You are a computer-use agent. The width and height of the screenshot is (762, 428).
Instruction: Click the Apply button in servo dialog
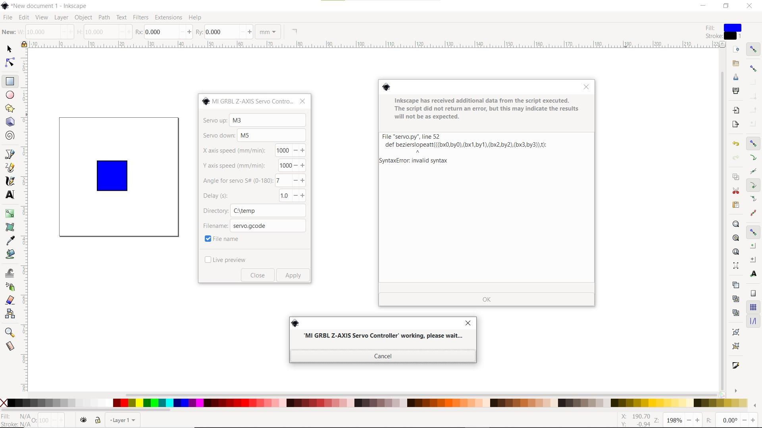pyautogui.click(x=293, y=275)
